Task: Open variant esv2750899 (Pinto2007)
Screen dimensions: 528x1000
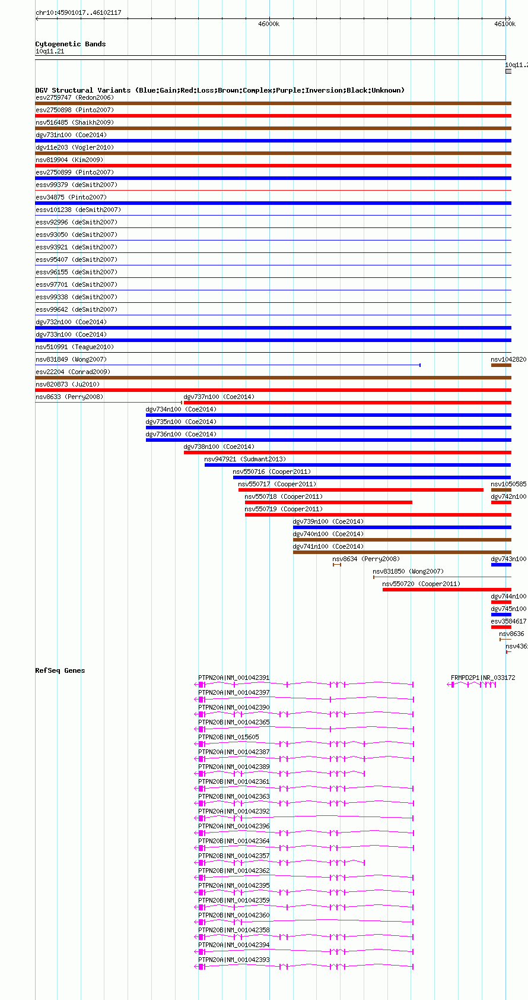Action: point(75,172)
